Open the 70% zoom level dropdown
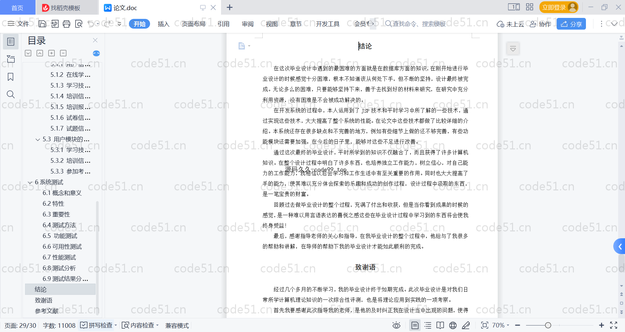This screenshot has height=332, width=625. point(501,325)
